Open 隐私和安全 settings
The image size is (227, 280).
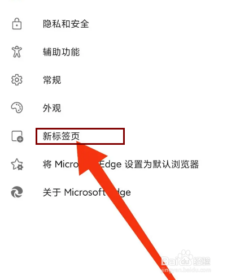[x=66, y=24]
